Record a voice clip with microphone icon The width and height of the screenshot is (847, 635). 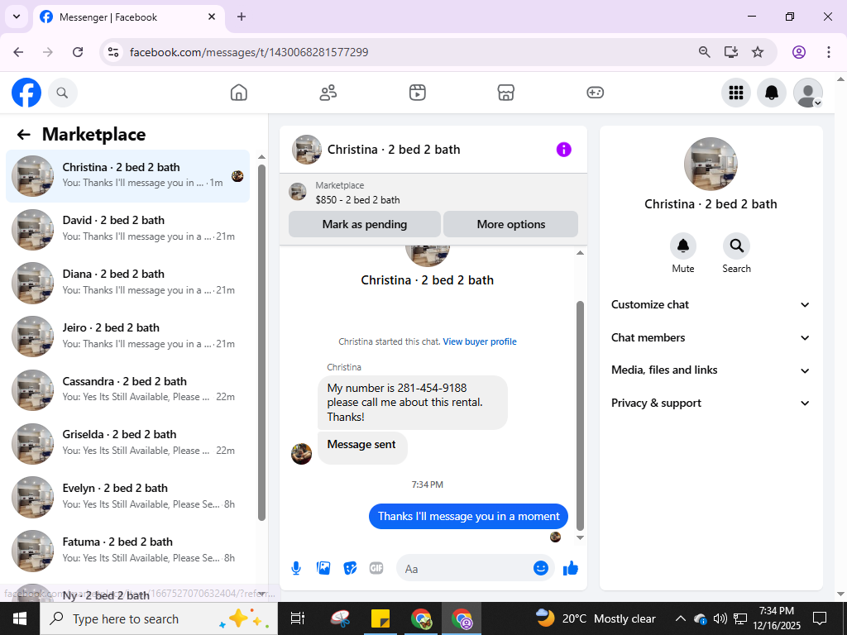pyautogui.click(x=296, y=568)
